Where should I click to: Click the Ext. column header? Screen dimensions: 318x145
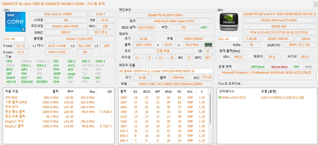click(x=190, y=92)
